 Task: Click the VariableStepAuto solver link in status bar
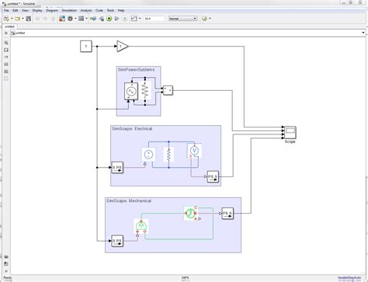point(349,277)
